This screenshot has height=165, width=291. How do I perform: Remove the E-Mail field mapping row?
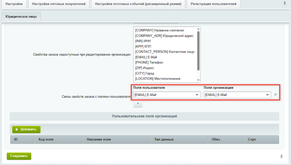tap(276, 95)
